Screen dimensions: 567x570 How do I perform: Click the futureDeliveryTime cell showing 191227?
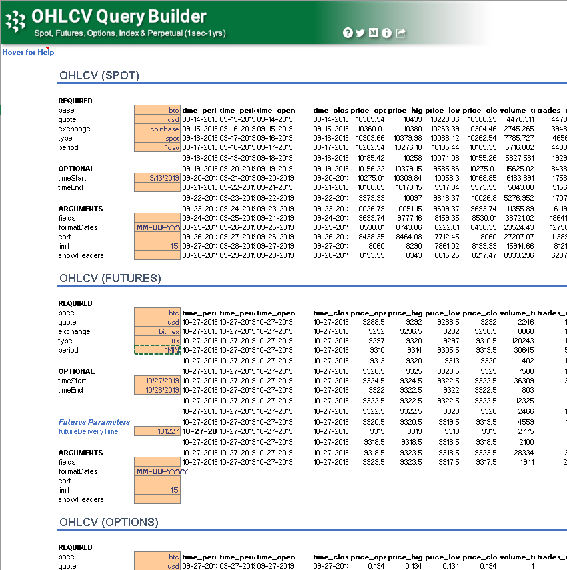coord(157,431)
